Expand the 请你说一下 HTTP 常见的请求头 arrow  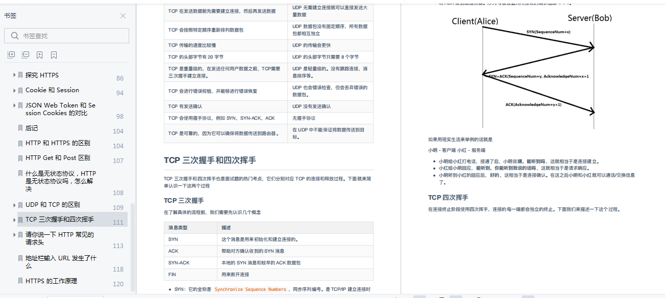14,234
